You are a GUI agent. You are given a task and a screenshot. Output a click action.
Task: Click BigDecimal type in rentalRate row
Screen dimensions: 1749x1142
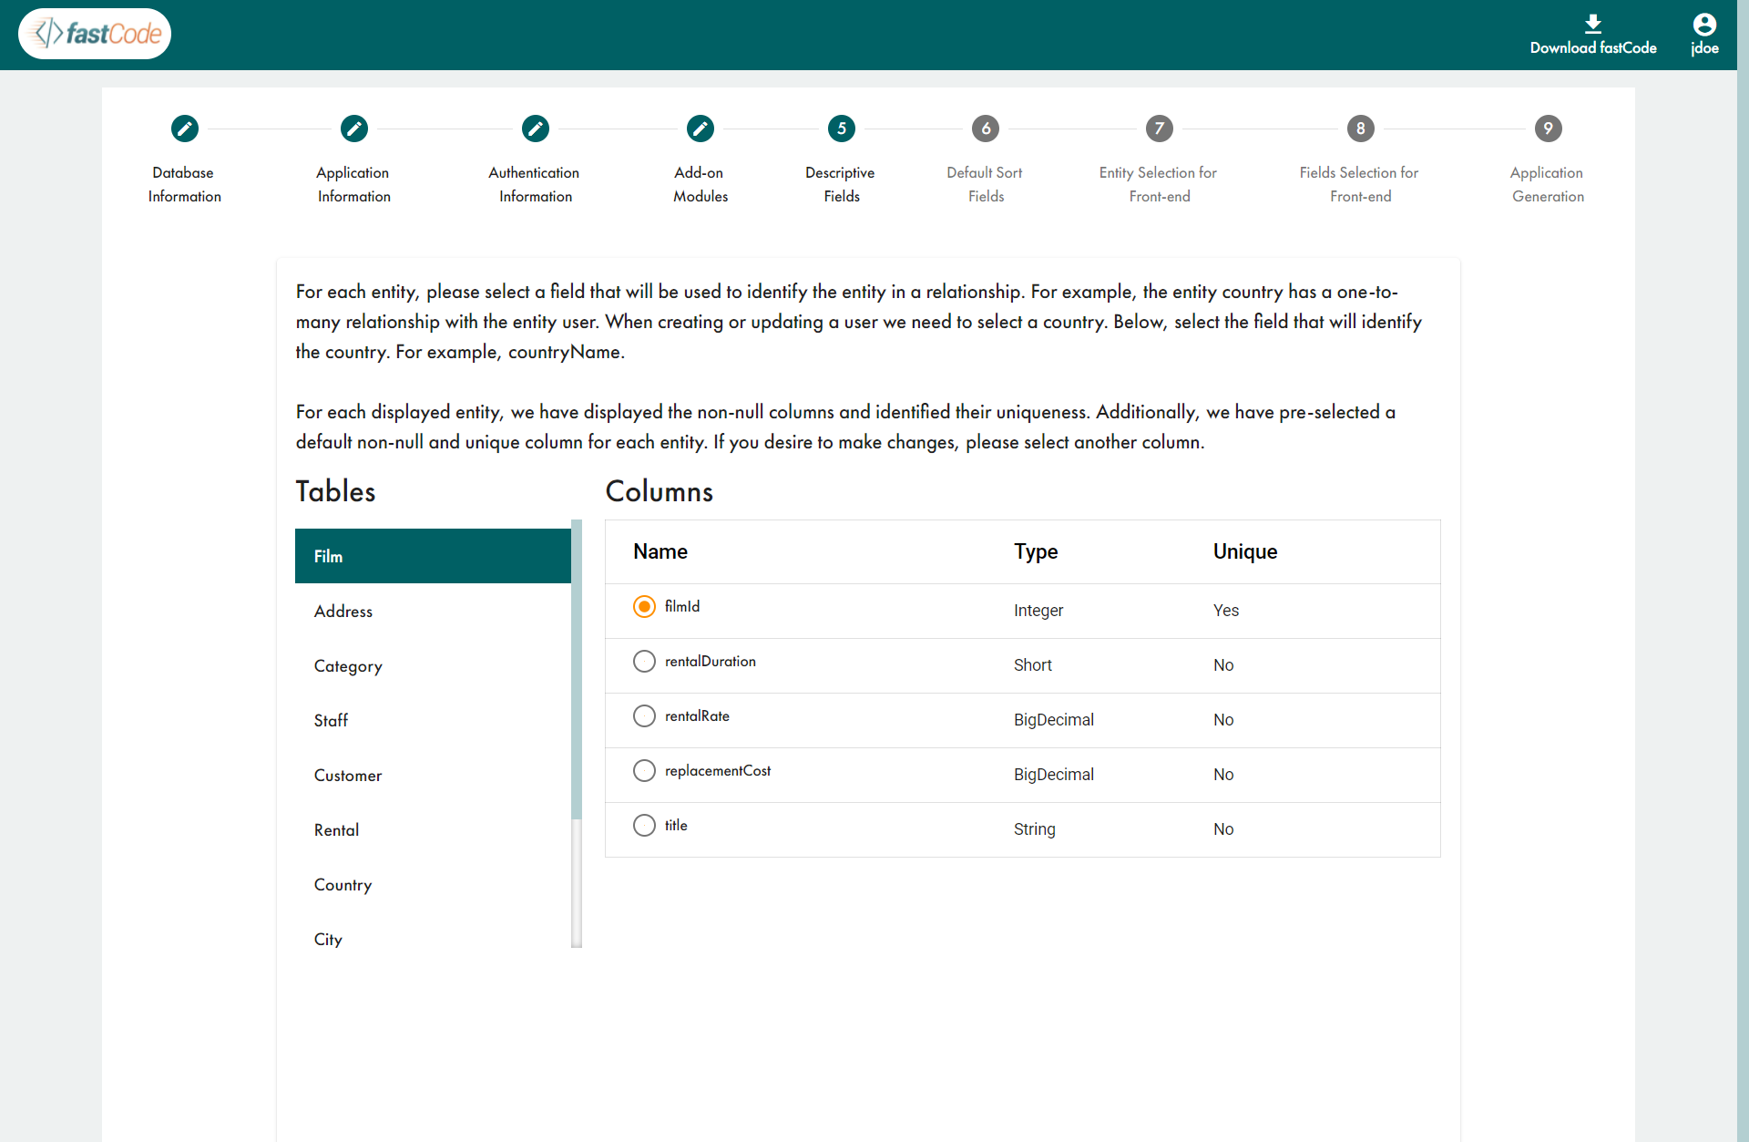pos(1054,720)
